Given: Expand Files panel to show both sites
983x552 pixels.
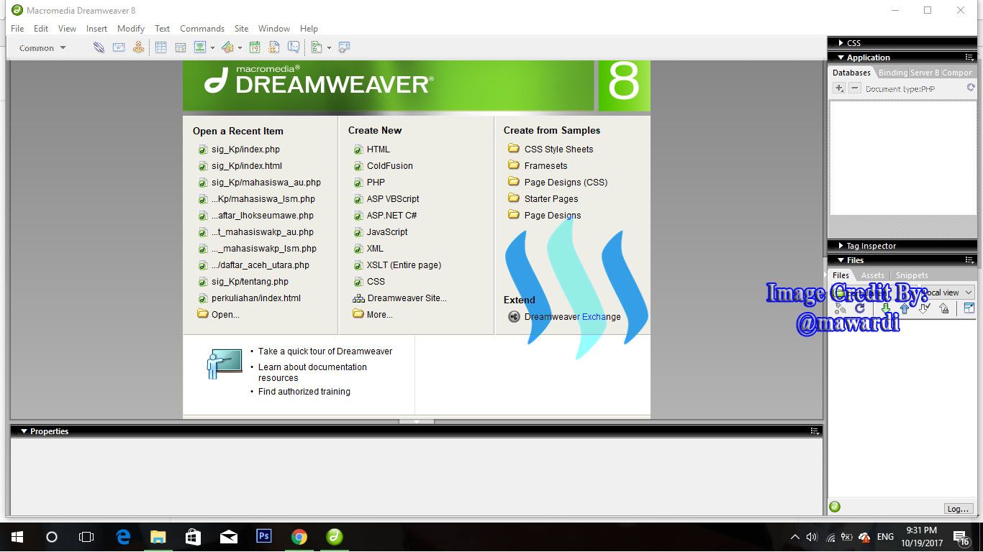Looking at the screenshot, I should point(969,308).
